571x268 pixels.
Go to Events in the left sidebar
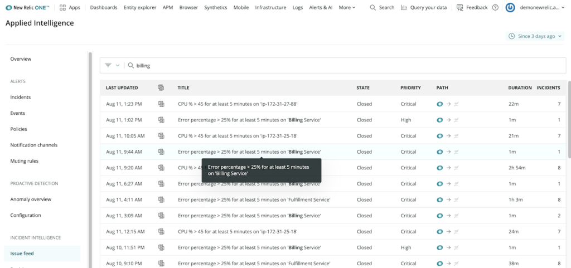(x=17, y=113)
